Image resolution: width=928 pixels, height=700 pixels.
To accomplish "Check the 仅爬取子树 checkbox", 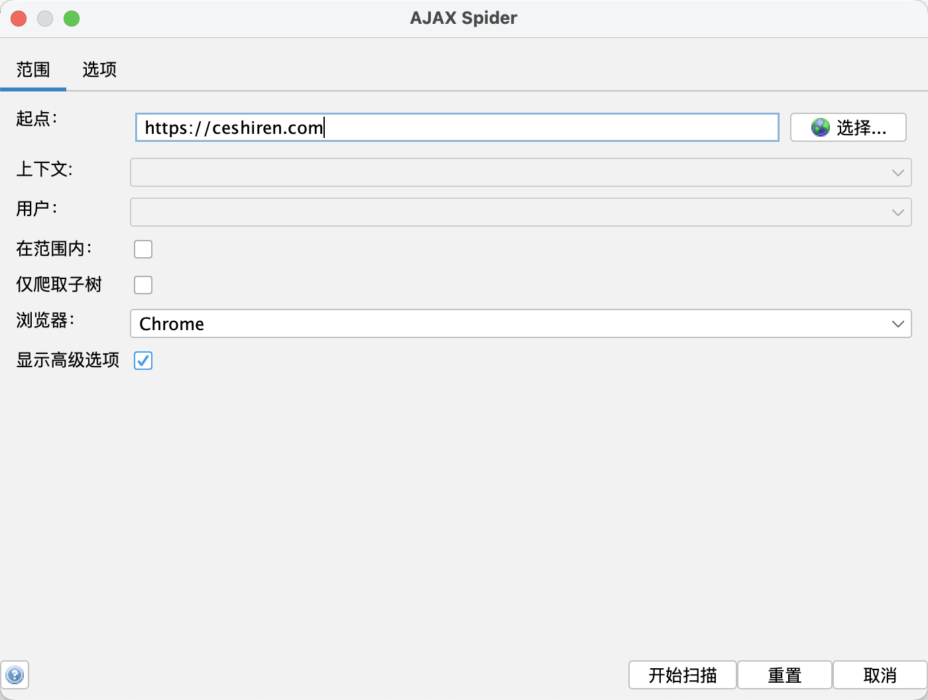I will [143, 285].
